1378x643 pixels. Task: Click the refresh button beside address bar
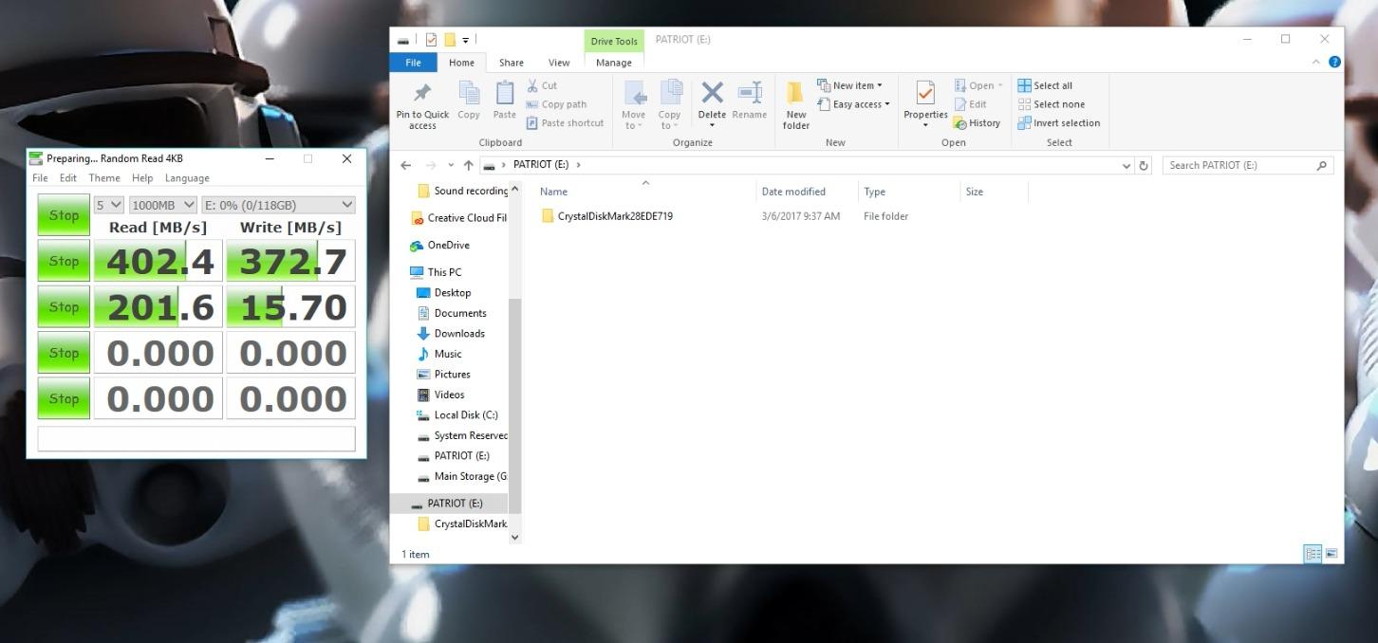[1144, 165]
